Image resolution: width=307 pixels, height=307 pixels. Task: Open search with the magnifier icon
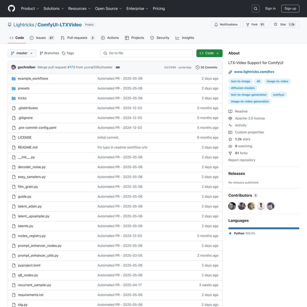tap(255, 9)
